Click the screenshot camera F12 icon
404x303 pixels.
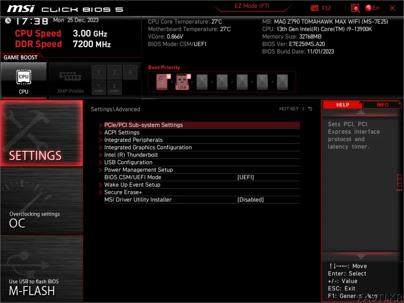[320, 8]
